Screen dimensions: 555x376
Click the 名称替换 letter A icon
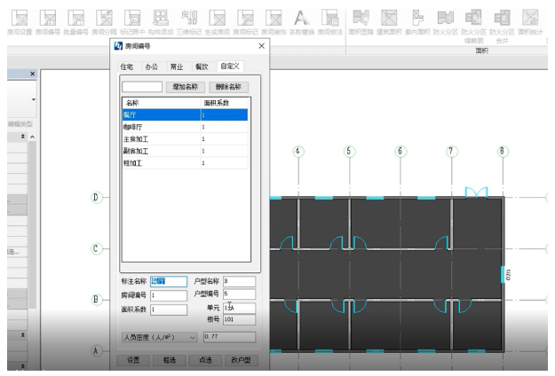coord(302,22)
